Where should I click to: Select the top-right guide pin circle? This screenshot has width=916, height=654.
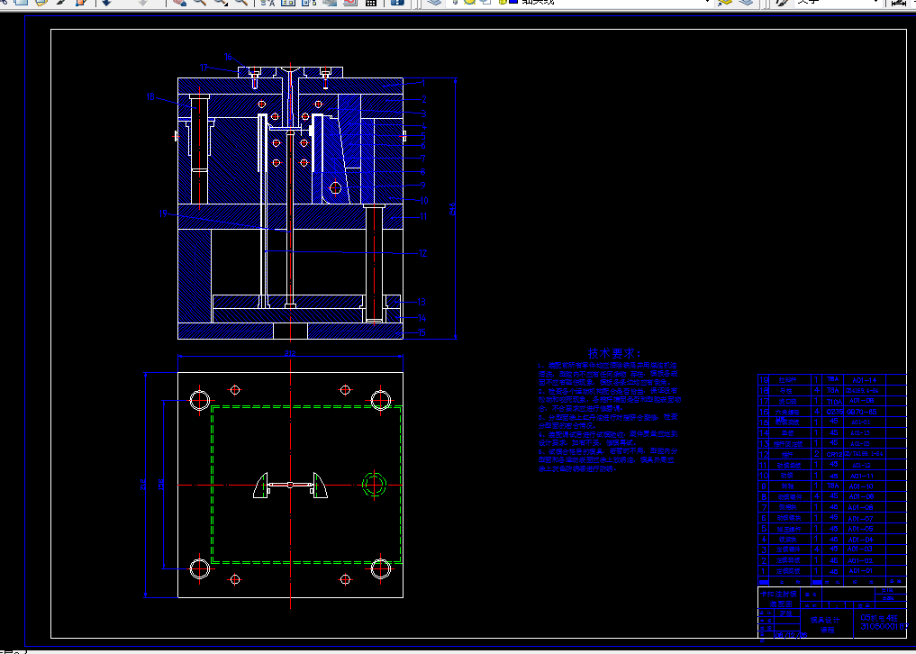381,401
